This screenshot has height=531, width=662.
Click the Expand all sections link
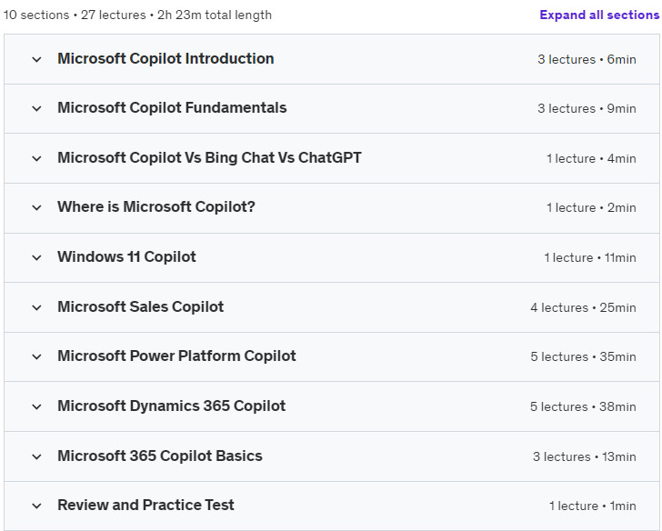click(x=599, y=15)
